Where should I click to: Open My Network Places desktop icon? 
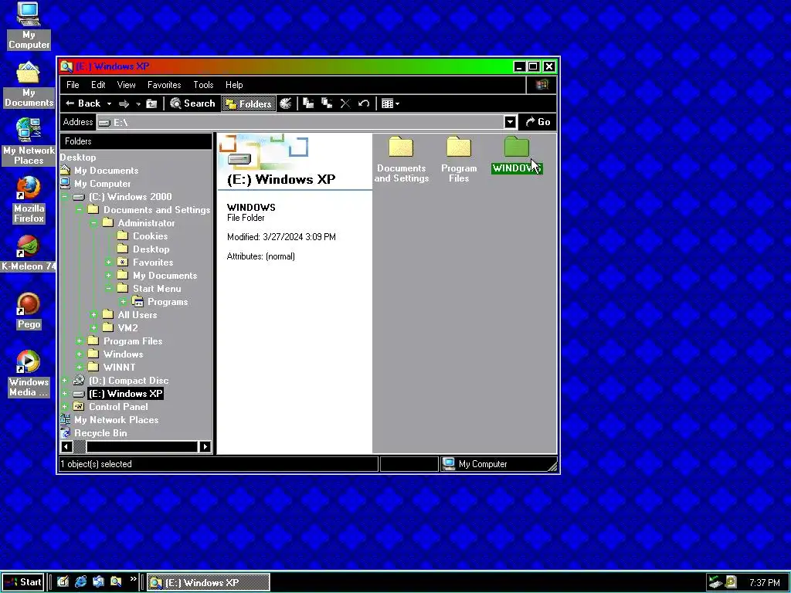[29, 141]
